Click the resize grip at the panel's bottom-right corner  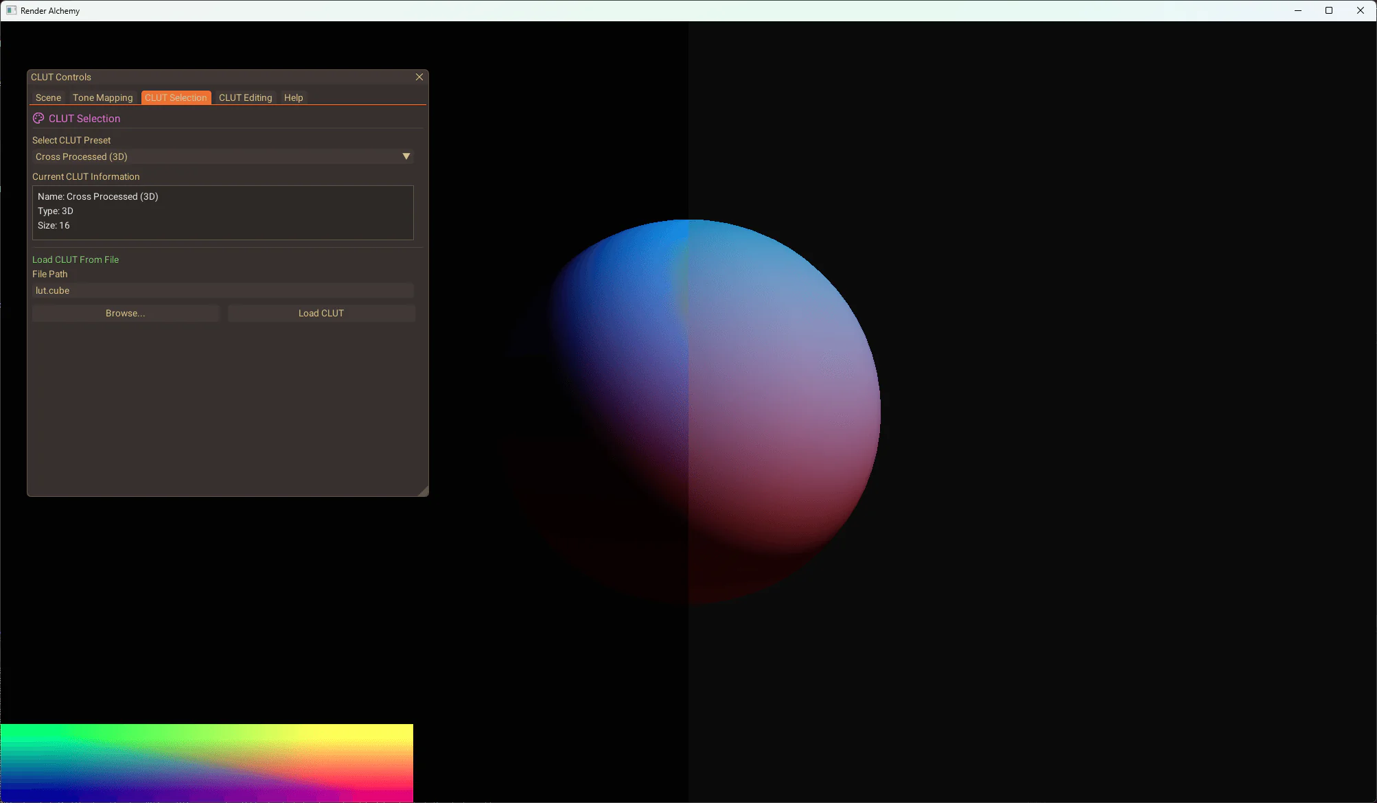pyautogui.click(x=423, y=491)
